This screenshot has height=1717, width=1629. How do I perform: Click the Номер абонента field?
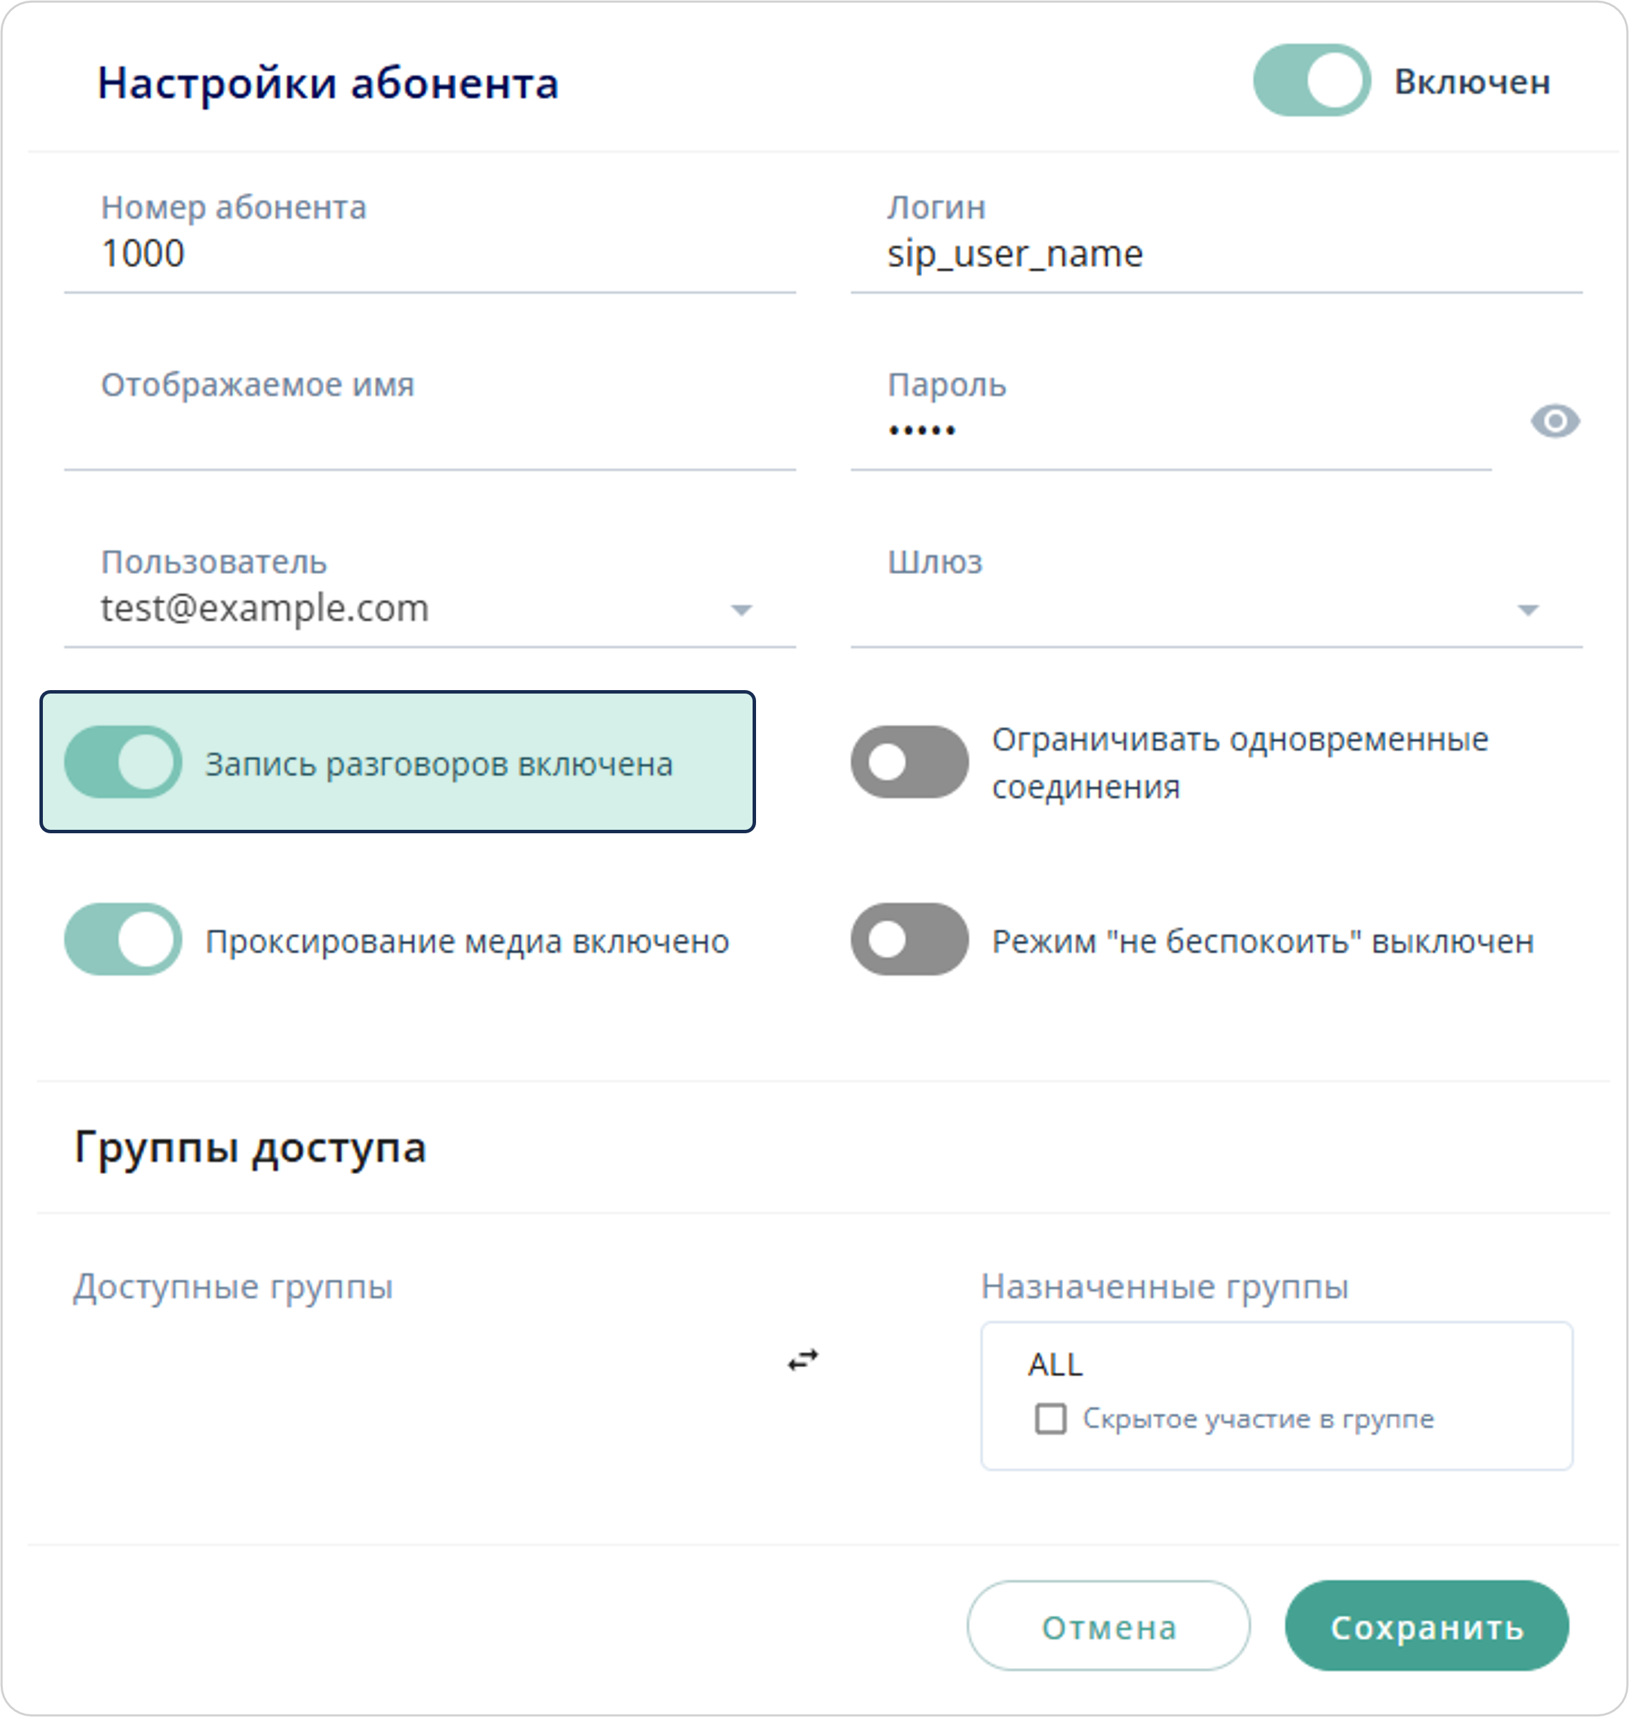coord(429,254)
